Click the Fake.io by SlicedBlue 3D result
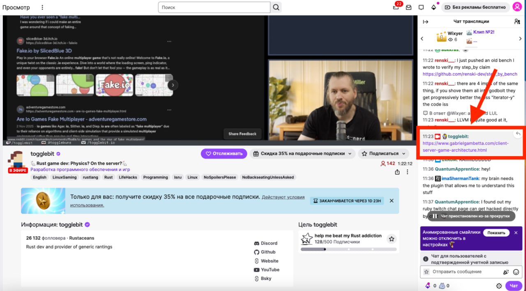The height and width of the screenshot is (291, 526). click(x=44, y=51)
